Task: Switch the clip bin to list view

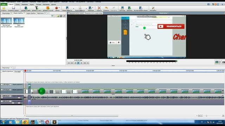Action: point(61,16)
